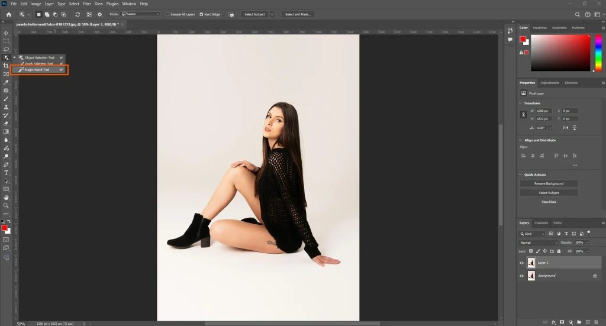This screenshot has height=326, width=606.
Task: Click Subtract from Selection icon
Action: point(55,14)
